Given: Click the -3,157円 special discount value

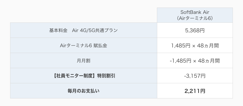Looking at the screenshot, I should click(195, 76).
